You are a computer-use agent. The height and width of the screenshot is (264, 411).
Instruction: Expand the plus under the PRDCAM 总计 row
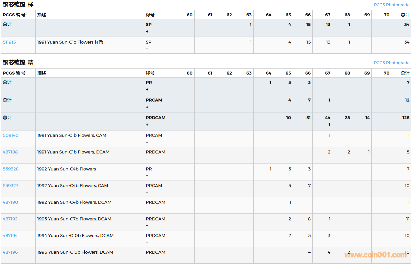click(x=147, y=125)
